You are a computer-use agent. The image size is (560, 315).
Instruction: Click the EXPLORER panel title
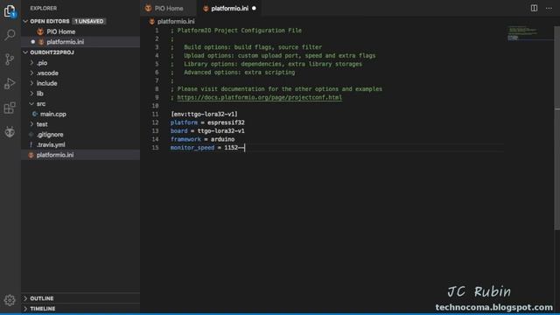(43, 8)
